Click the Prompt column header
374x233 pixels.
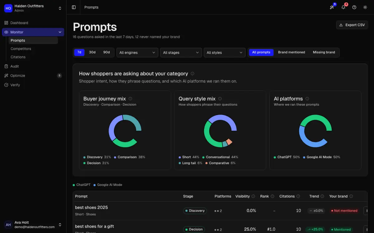(81, 196)
